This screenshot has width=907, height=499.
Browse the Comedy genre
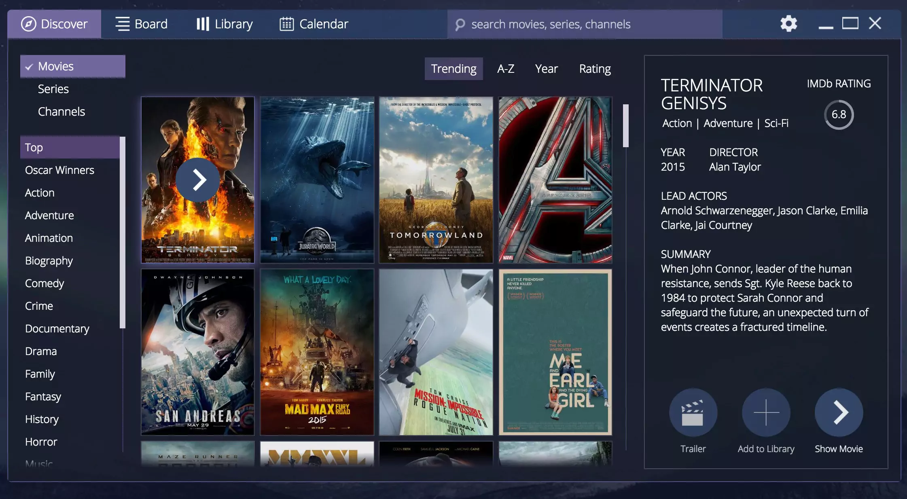click(44, 283)
